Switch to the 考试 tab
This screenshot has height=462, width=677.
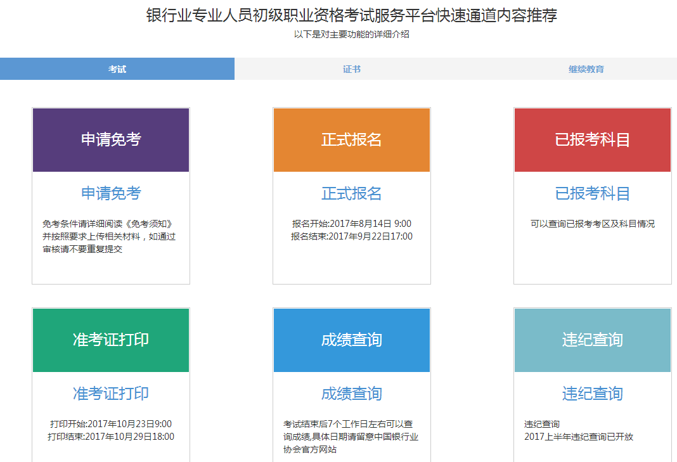(x=117, y=69)
